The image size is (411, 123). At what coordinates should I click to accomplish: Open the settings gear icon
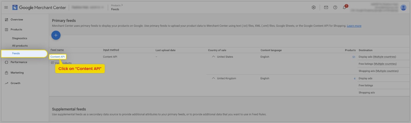point(314,7)
